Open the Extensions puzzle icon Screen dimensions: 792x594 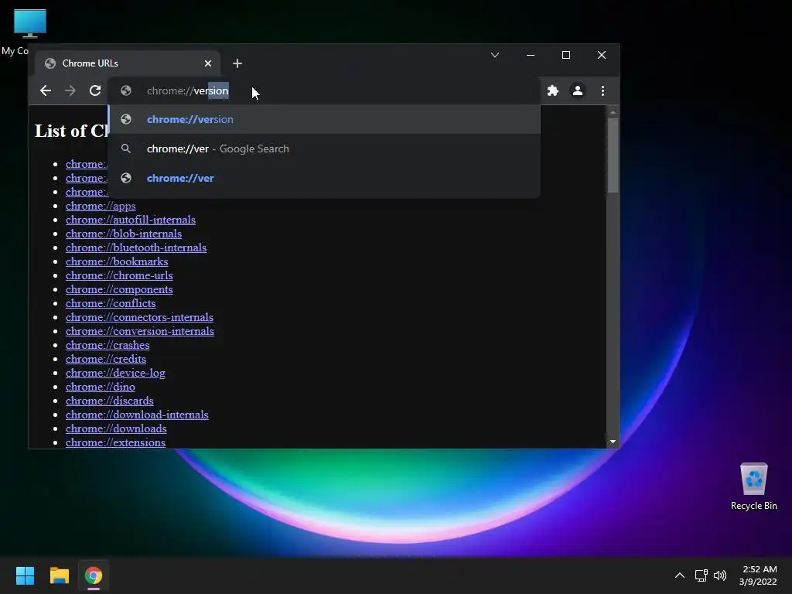click(x=553, y=91)
